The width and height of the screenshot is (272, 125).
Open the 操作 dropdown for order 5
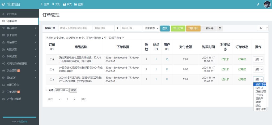pos(258,60)
